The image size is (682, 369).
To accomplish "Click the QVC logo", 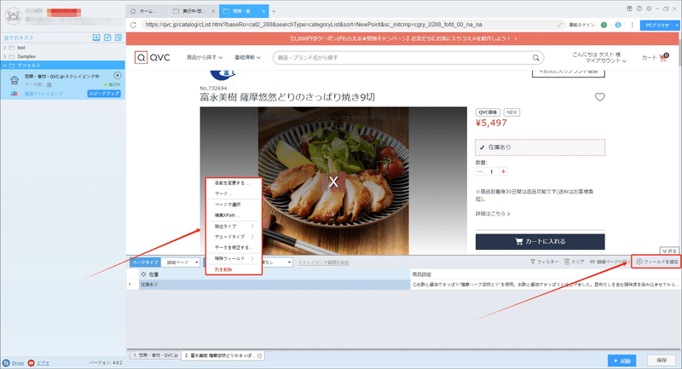I will [153, 57].
